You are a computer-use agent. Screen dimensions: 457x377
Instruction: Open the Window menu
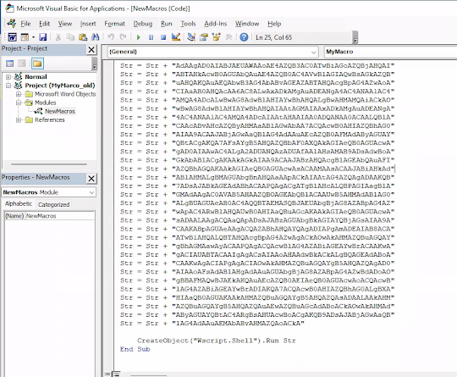click(x=247, y=24)
